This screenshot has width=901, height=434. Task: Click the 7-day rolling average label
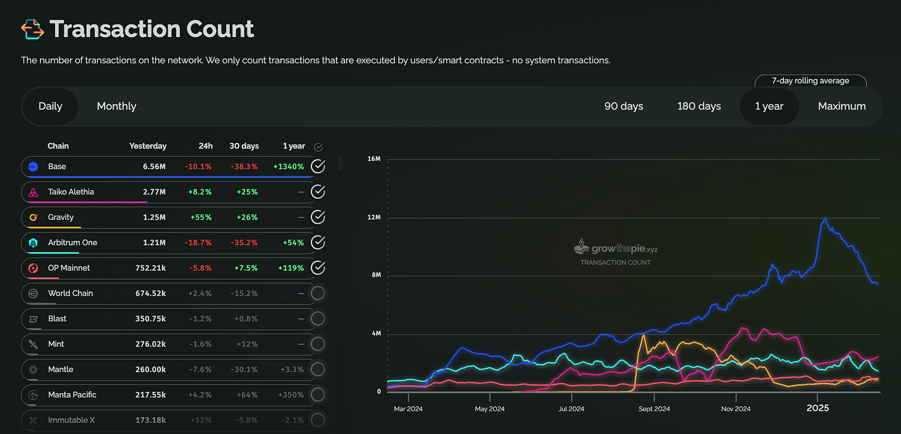[811, 80]
